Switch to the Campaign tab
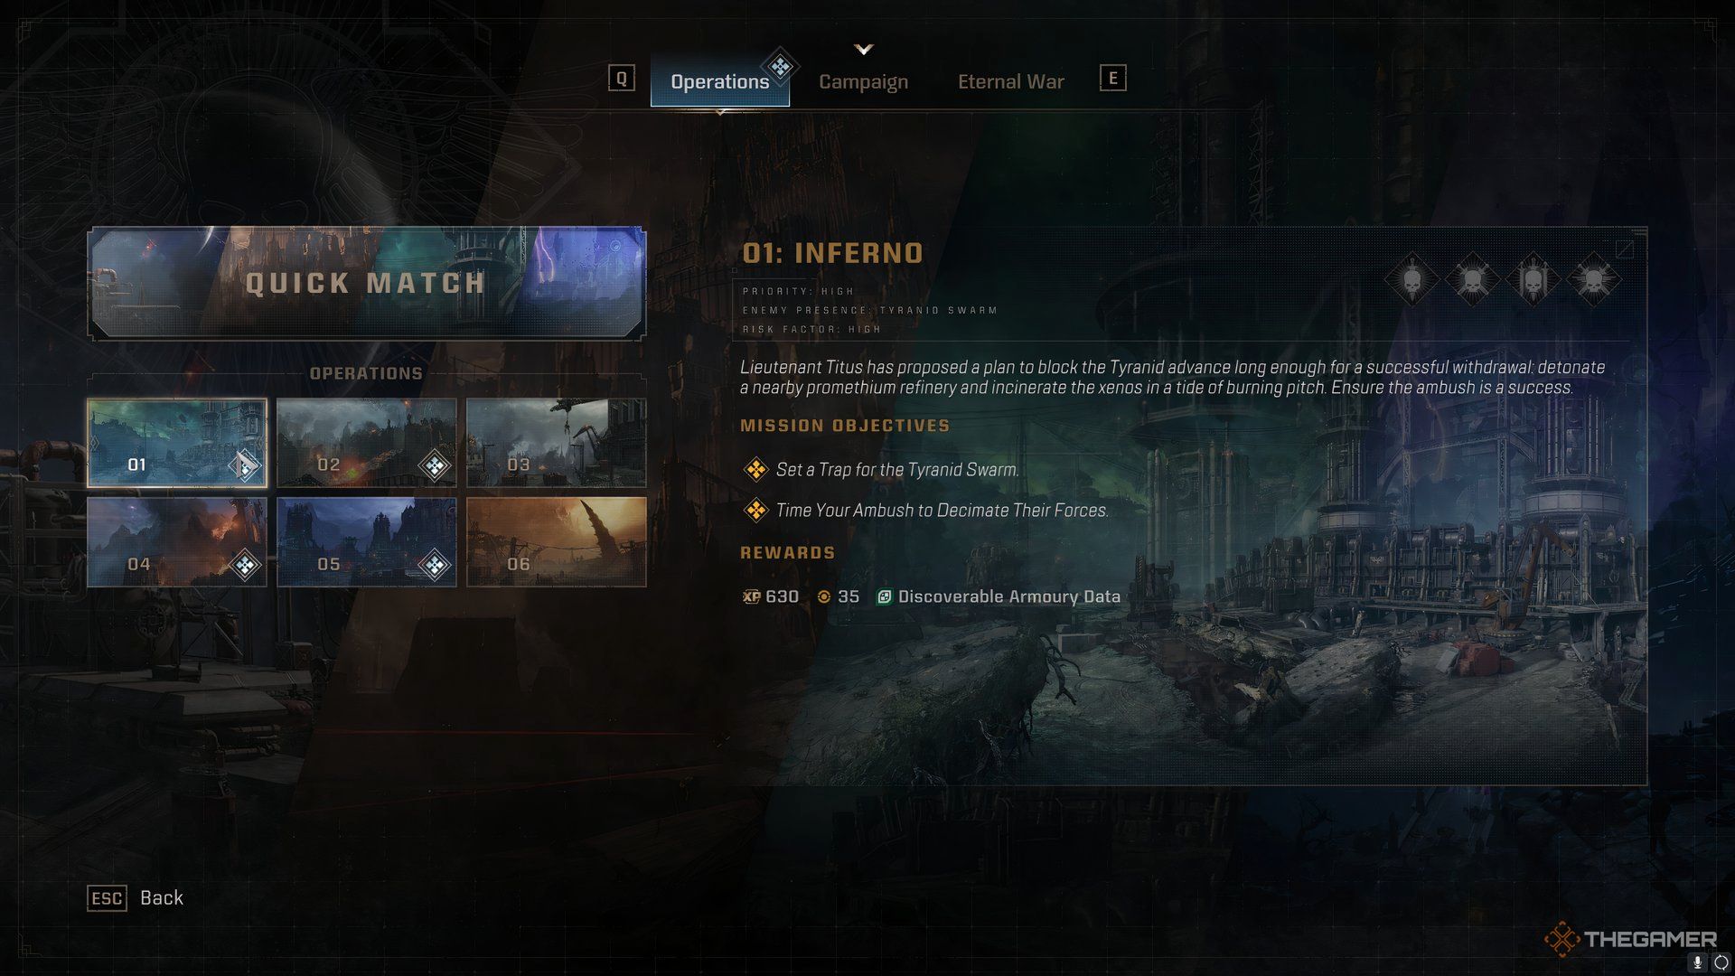This screenshot has height=976, width=1735. coord(863,81)
